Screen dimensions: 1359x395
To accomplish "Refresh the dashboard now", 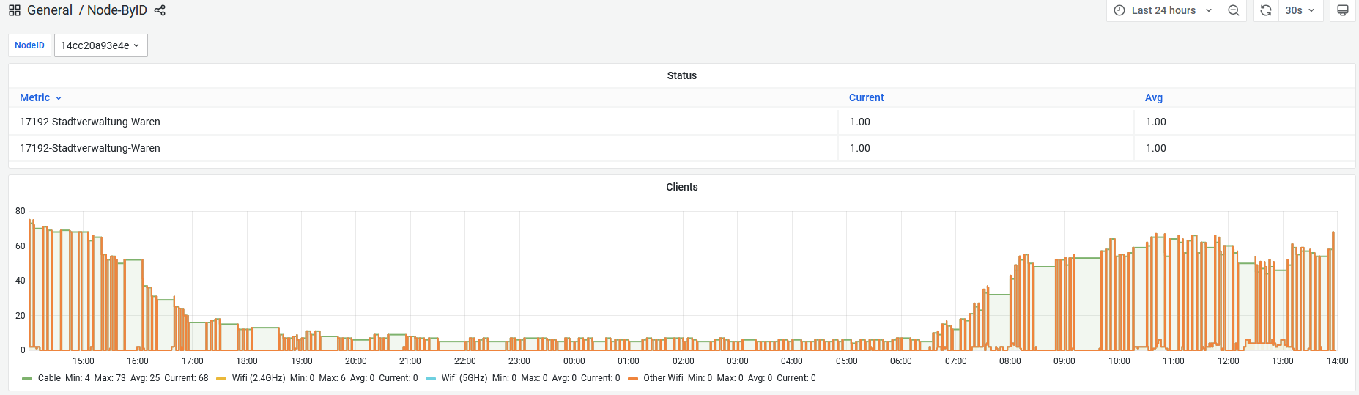I will (1266, 10).
